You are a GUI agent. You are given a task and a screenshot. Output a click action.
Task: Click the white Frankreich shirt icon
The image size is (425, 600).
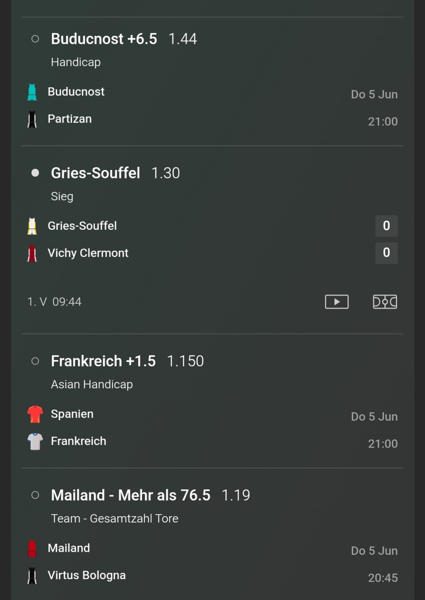coord(35,441)
